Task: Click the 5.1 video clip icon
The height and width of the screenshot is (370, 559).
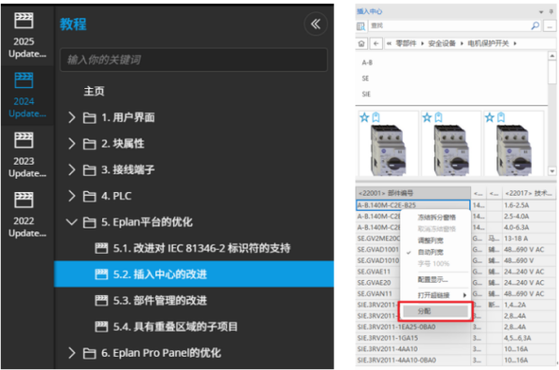Action: tap(101, 248)
